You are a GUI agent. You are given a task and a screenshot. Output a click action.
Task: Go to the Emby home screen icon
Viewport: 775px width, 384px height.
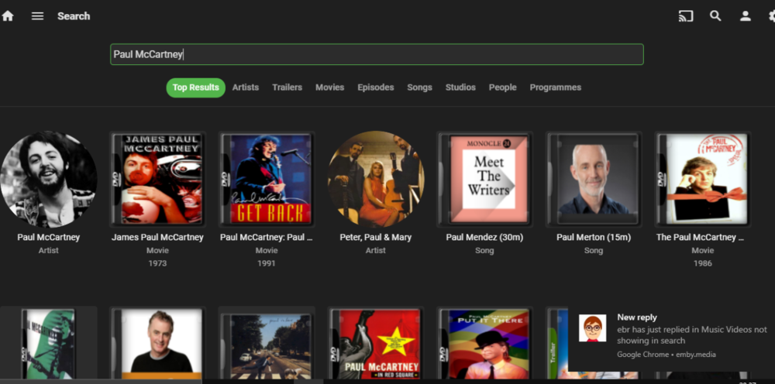coord(8,15)
